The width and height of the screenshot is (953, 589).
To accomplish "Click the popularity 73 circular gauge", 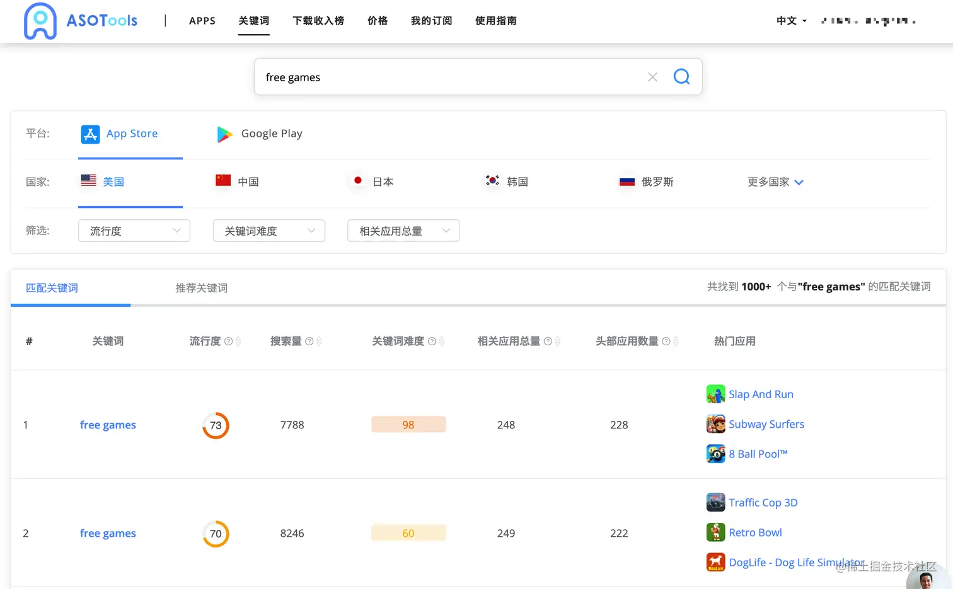I will (216, 425).
